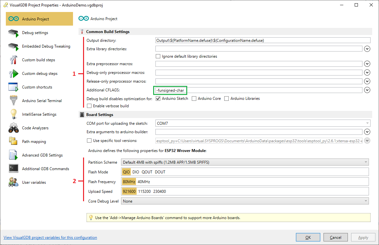Click the Debug settings chip icon
379x245 pixels.
[14, 33]
